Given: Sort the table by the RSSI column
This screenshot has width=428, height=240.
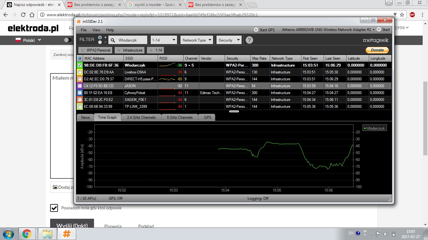Looking at the screenshot, I should pos(171,58).
